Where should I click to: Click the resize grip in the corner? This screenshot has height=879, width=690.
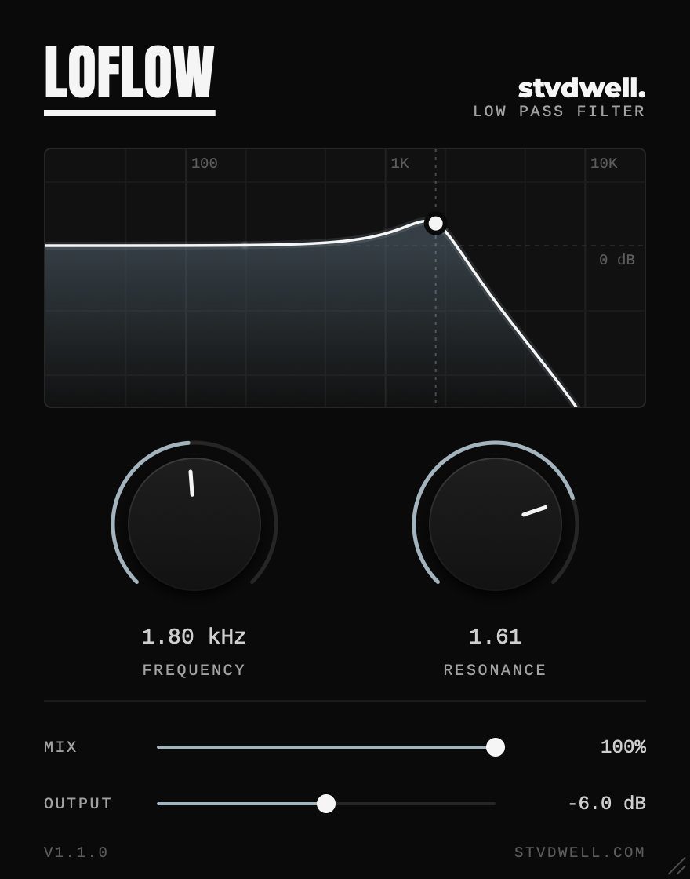[x=677, y=866]
